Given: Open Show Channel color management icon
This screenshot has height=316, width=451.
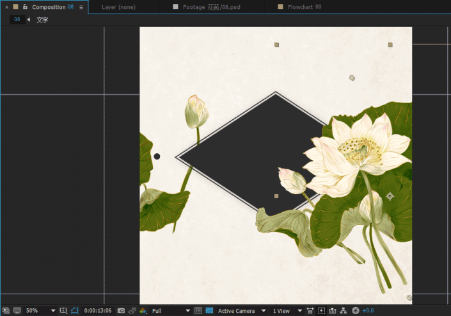Looking at the screenshot, I should [x=143, y=310].
